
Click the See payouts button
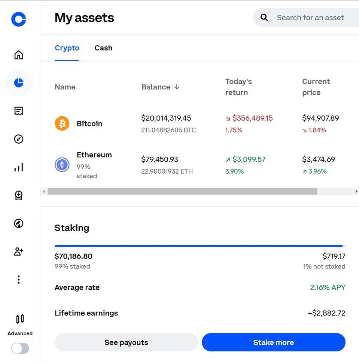click(126, 342)
